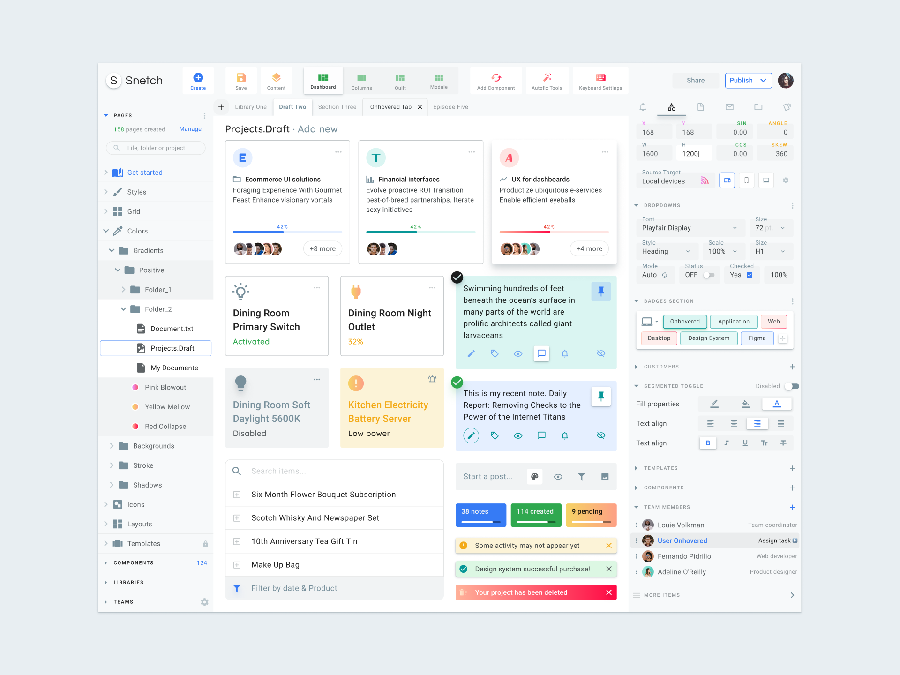This screenshot has width=900, height=675.
Task: Click the Save toolbar icon
Action: coord(241,78)
